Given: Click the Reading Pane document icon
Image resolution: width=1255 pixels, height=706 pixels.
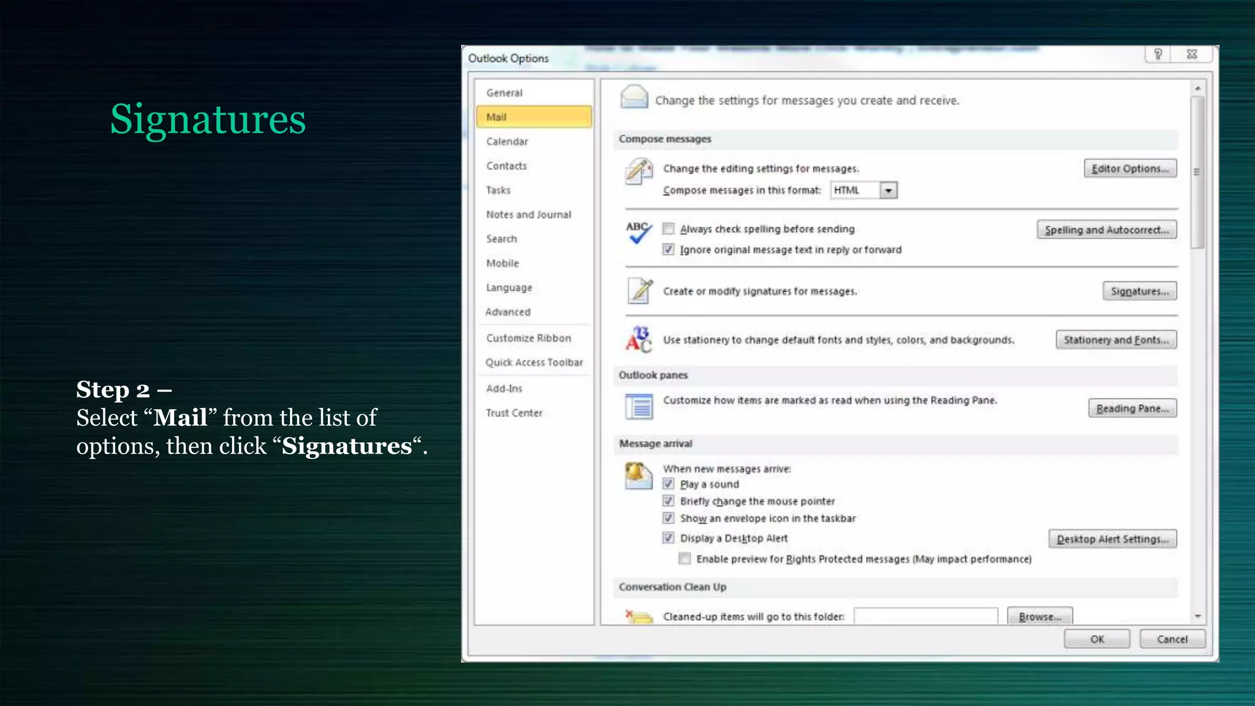Looking at the screenshot, I should tap(639, 406).
